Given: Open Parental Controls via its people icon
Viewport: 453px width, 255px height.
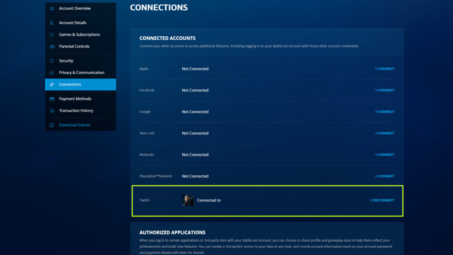Looking at the screenshot, I should pyautogui.click(x=52, y=46).
